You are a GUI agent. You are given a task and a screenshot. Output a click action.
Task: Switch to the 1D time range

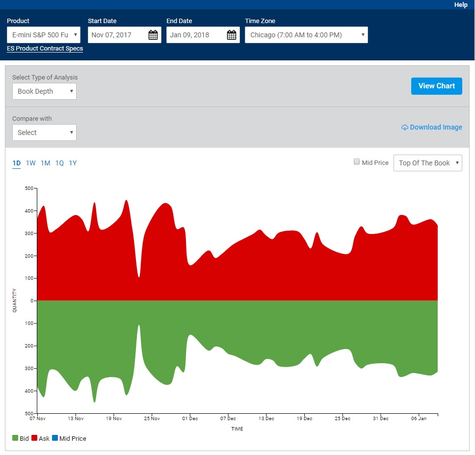click(17, 163)
